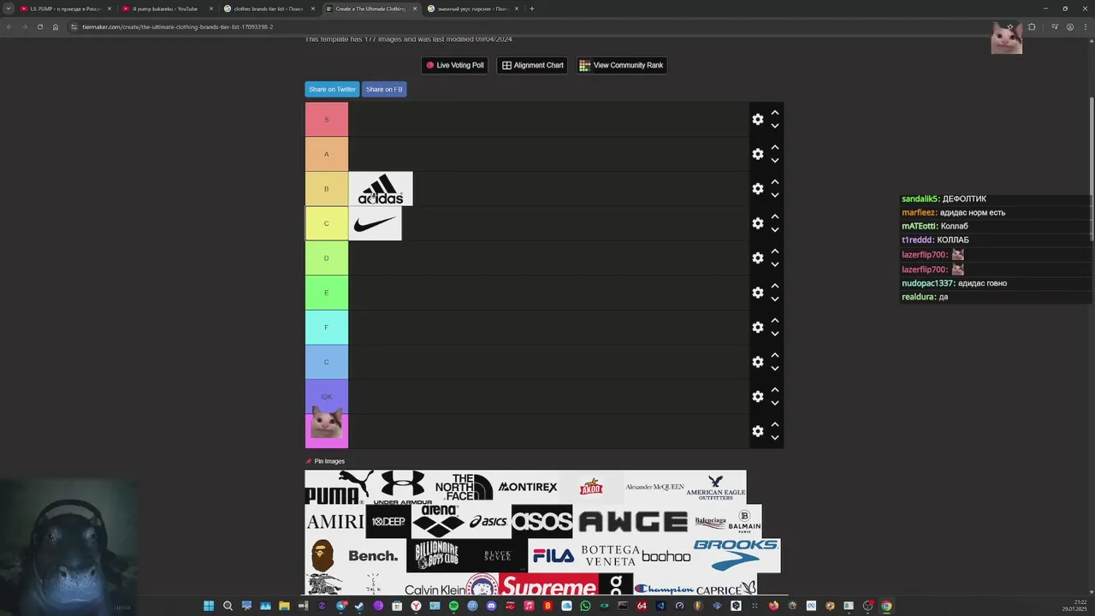Switch to lil pump kukareku YouTube tab
The width and height of the screenshot is (1095, 616).
tap(165, 9)
